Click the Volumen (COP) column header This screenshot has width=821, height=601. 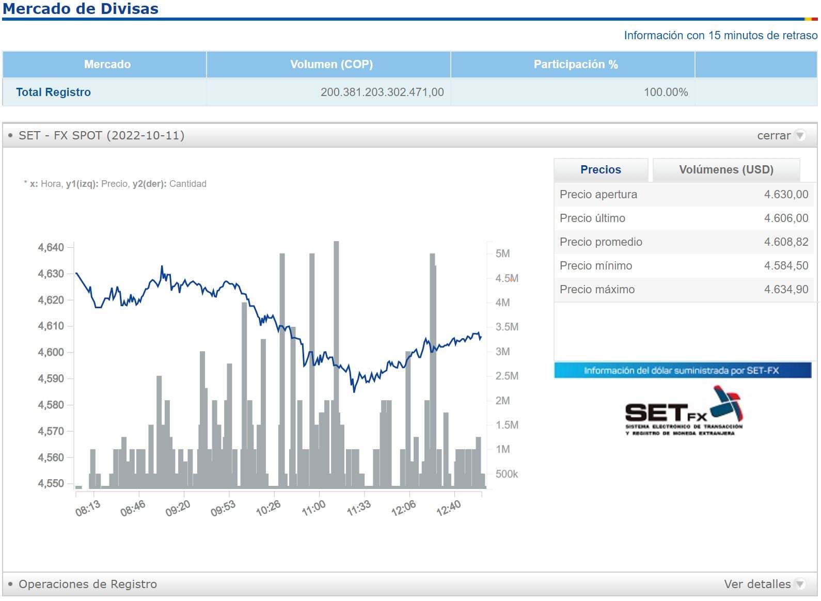[331, 65]
